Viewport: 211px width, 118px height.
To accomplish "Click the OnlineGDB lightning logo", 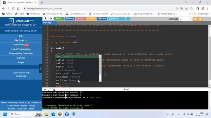I will pyautogui.click(x=11, y=21).
